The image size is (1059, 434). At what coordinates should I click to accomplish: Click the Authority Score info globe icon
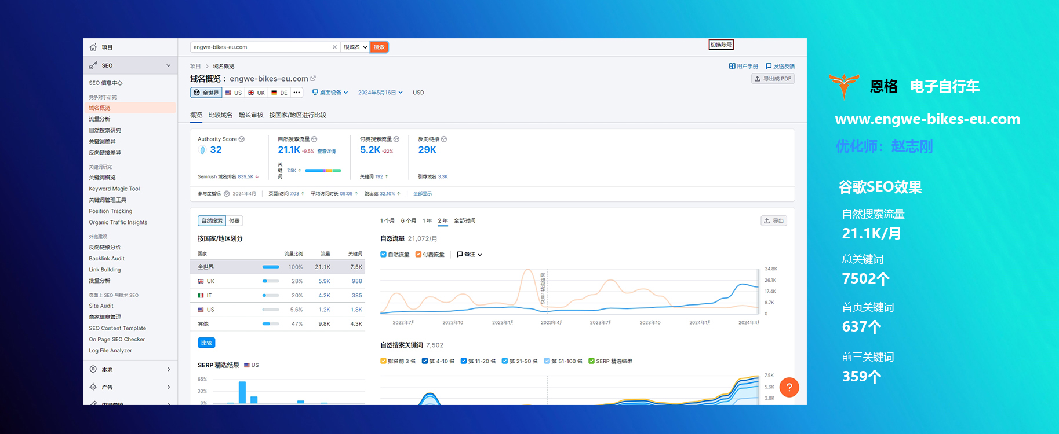pyautogui.click(x=242, y=139)
